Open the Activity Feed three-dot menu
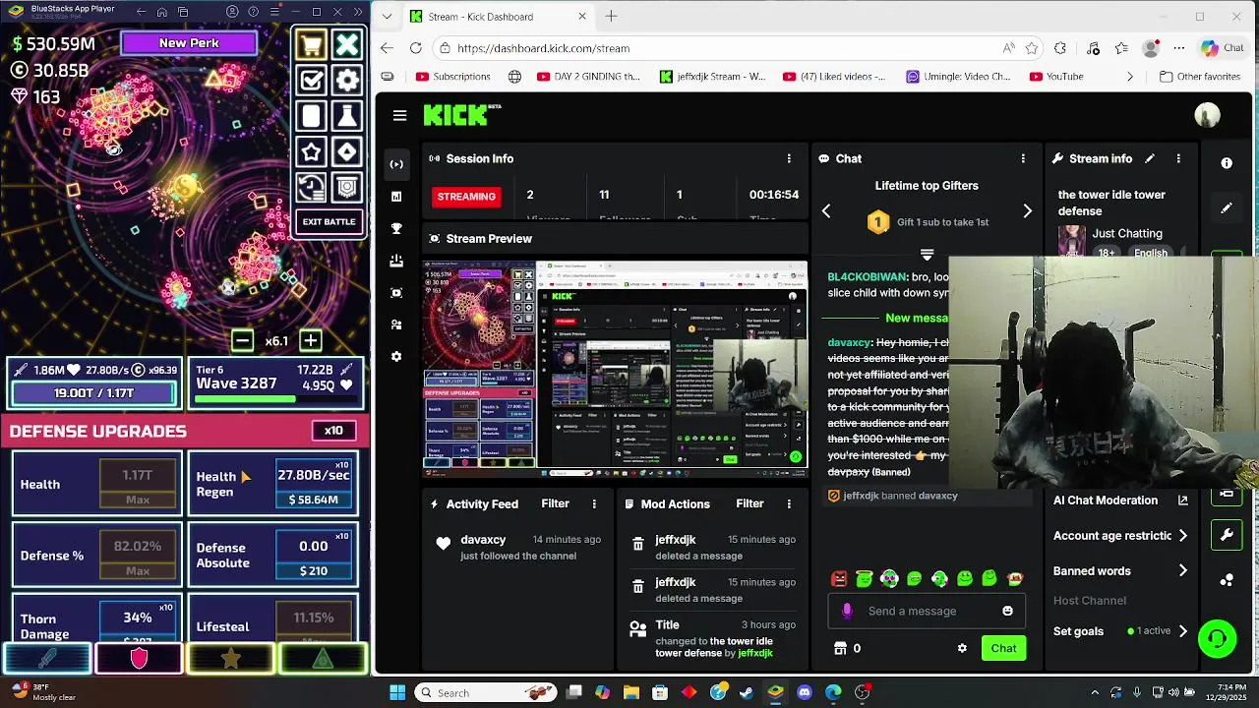1259x708 pixels. pyautogui.click(x=594, y=503)
